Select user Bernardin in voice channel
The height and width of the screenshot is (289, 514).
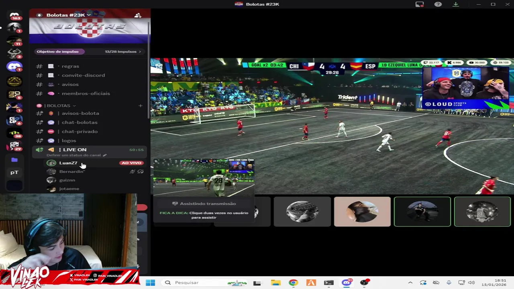coord(72,171)
